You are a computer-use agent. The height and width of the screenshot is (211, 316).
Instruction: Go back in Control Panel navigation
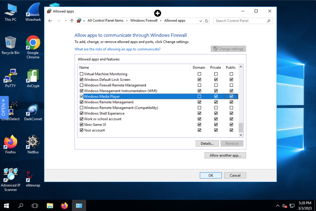coord(50,21)
